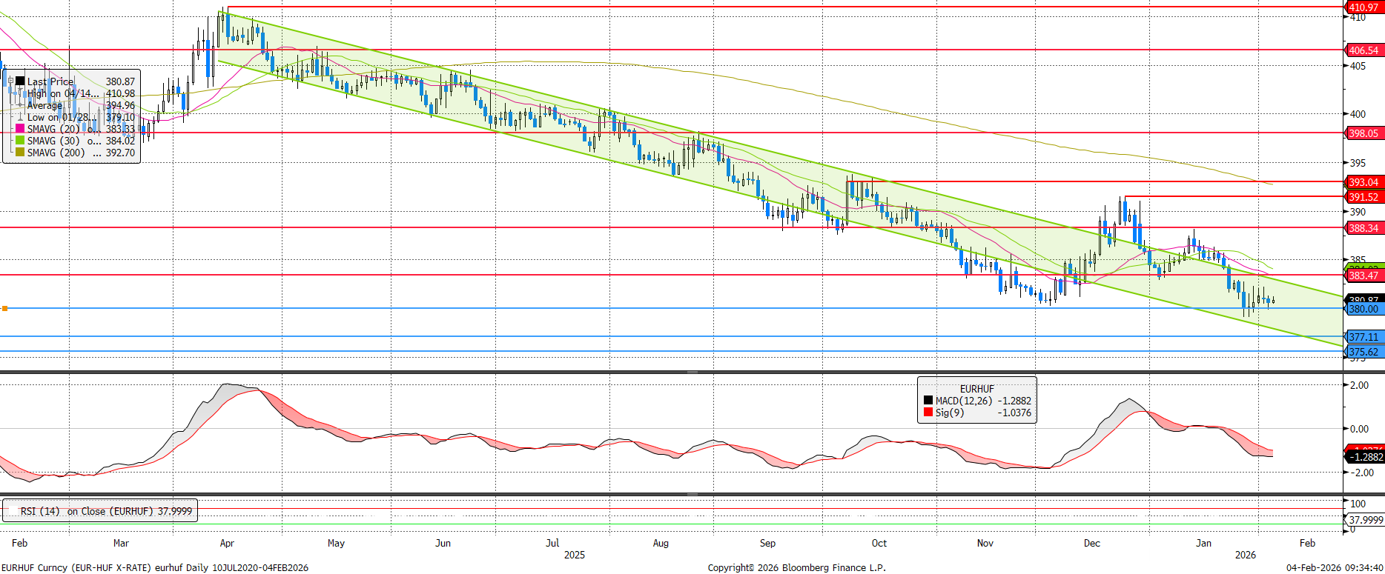The image size is (1385, 574).
Task: Click the Average marker icon in legend
Action: click(x=20, y=105)
